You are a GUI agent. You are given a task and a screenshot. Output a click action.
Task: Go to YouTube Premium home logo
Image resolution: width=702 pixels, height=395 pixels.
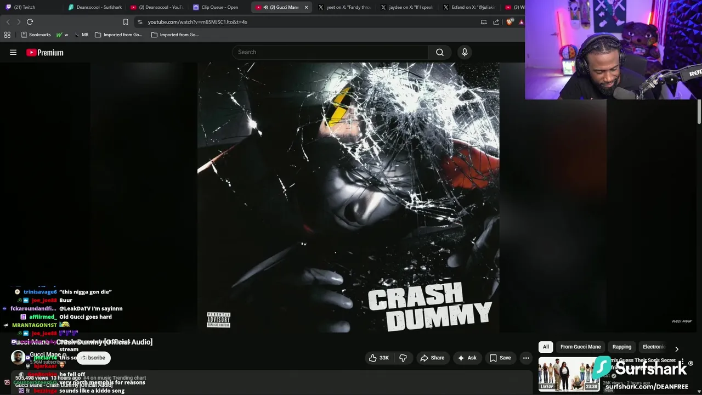pos(45,53)
